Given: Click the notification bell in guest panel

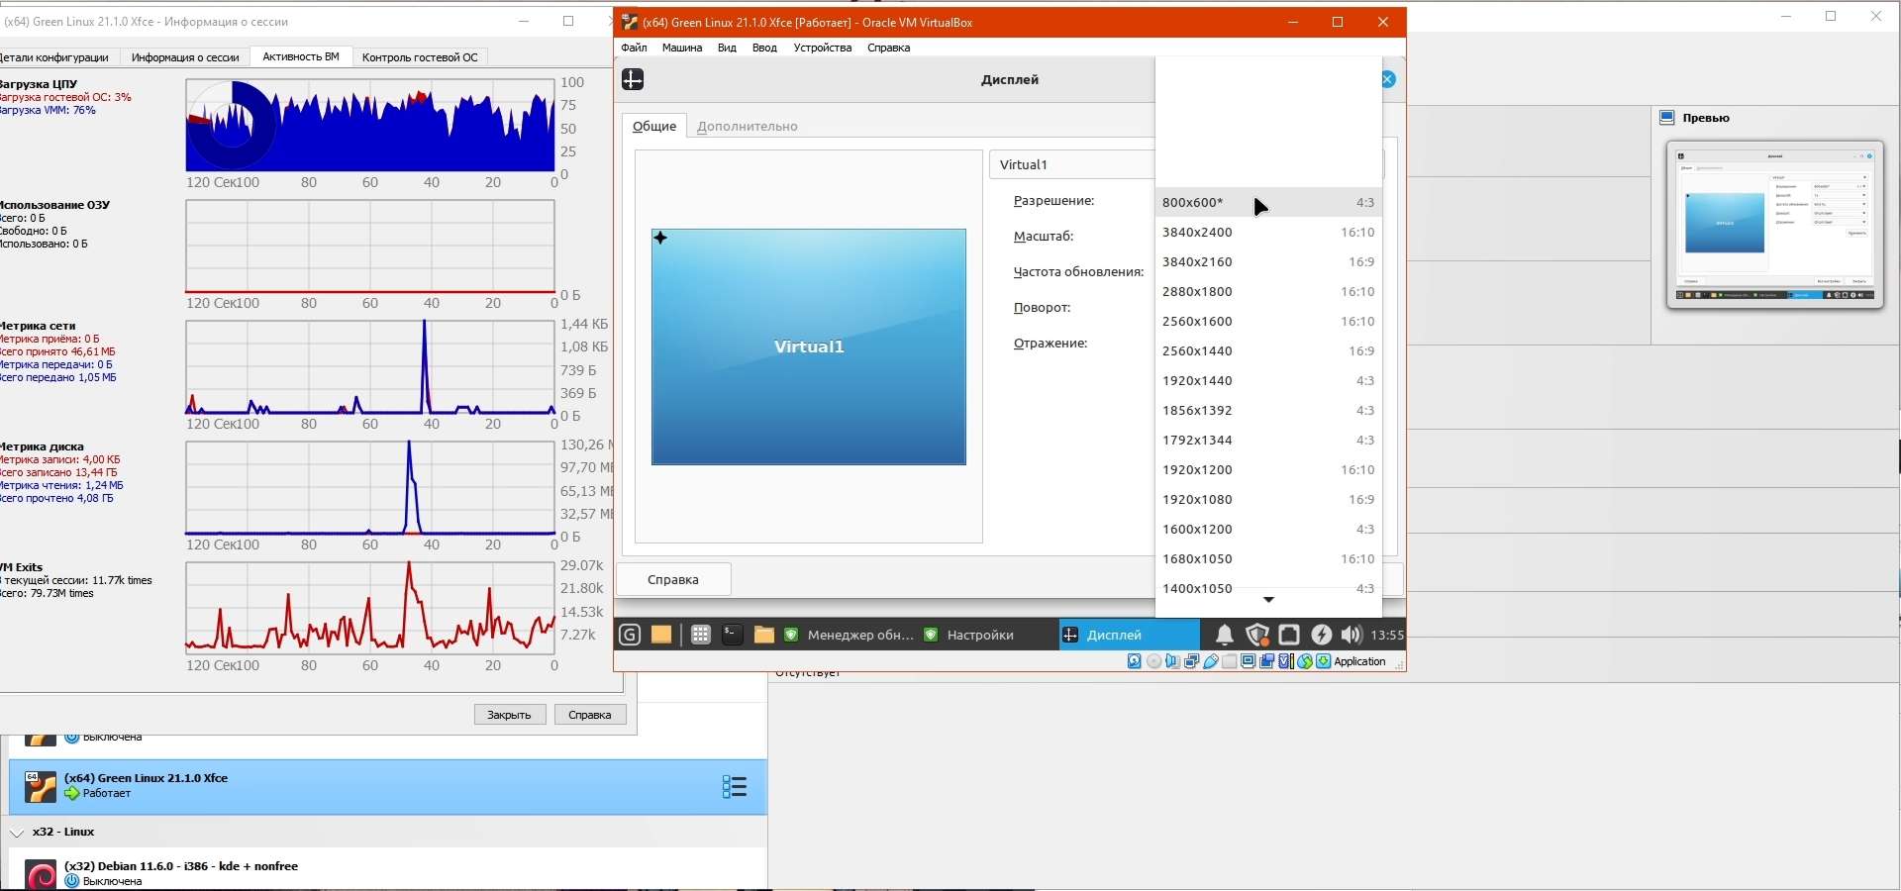Looking at the screenshot, I should click(1224, 635).
